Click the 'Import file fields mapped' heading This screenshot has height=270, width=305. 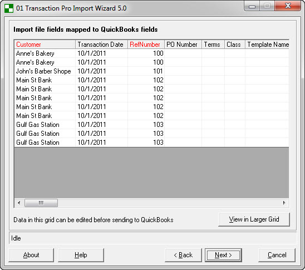pyautogui.click(x=85, y=30)
